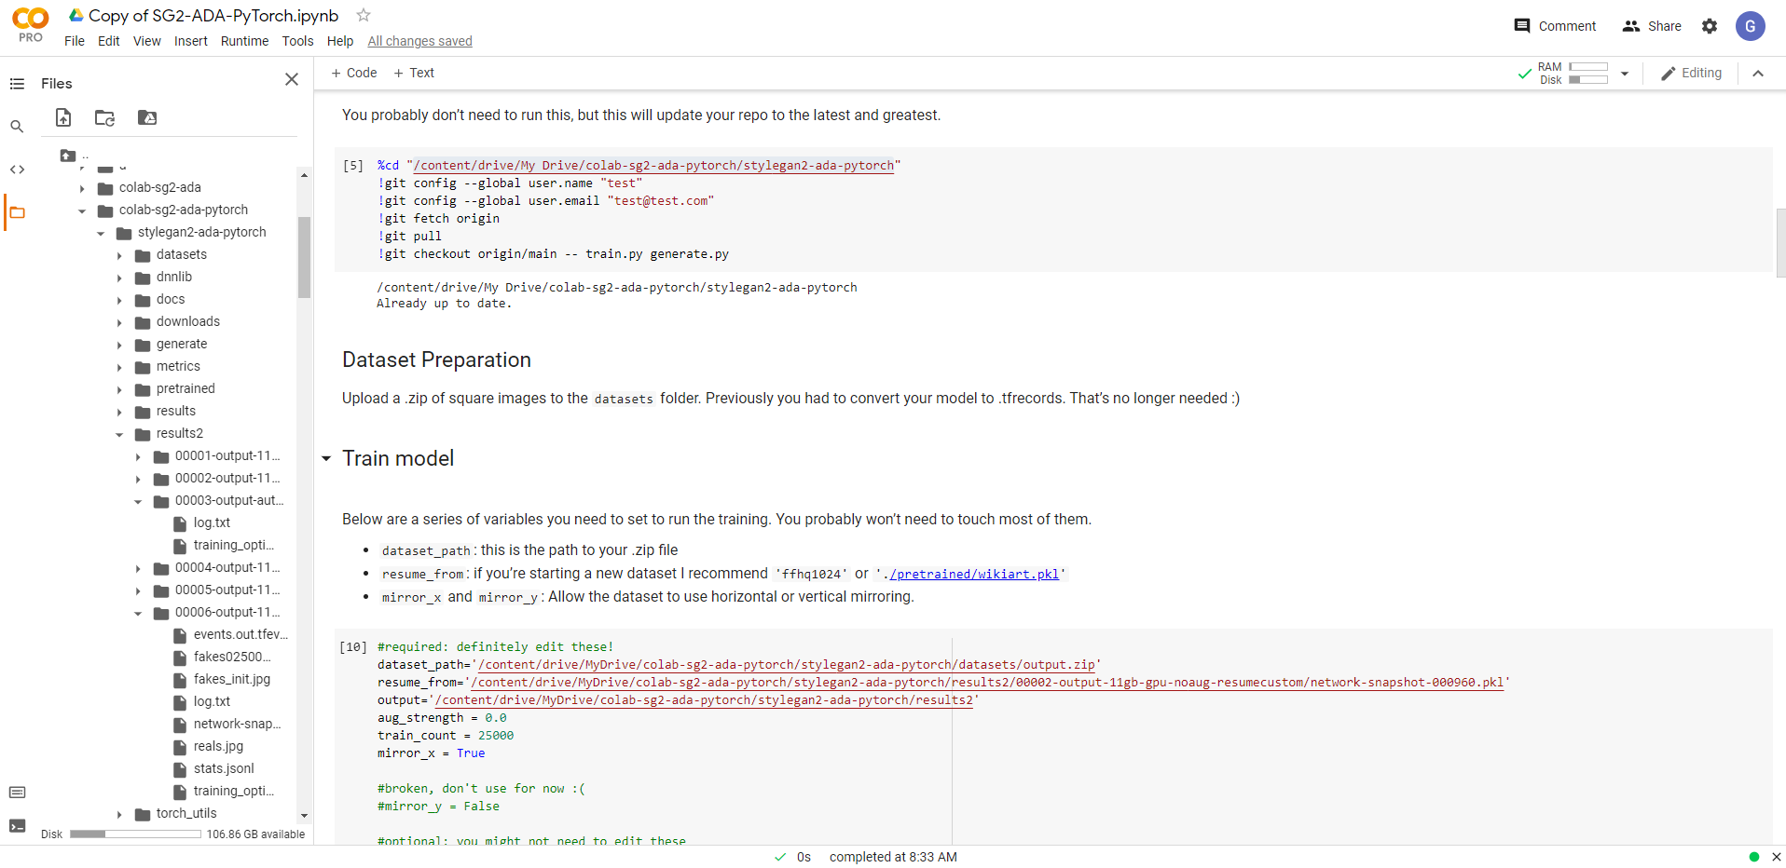
Task: Refresh the file browser
Action: coord(105,117)
